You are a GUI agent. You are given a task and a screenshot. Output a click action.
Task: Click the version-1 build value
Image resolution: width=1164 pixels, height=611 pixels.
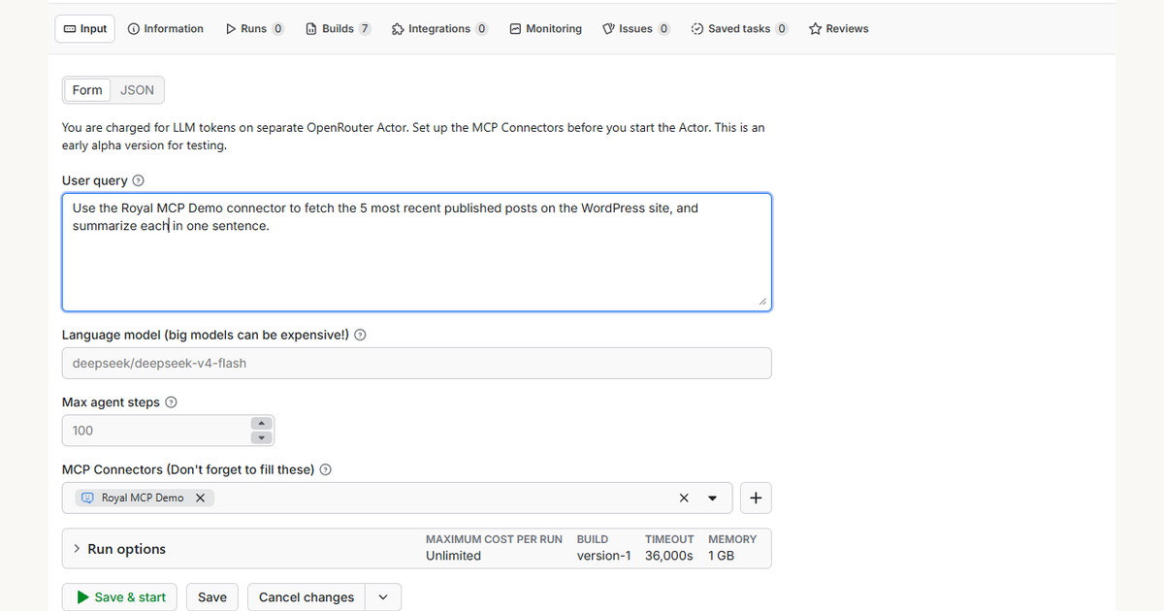pyautogui.click(x=603, y=556)
